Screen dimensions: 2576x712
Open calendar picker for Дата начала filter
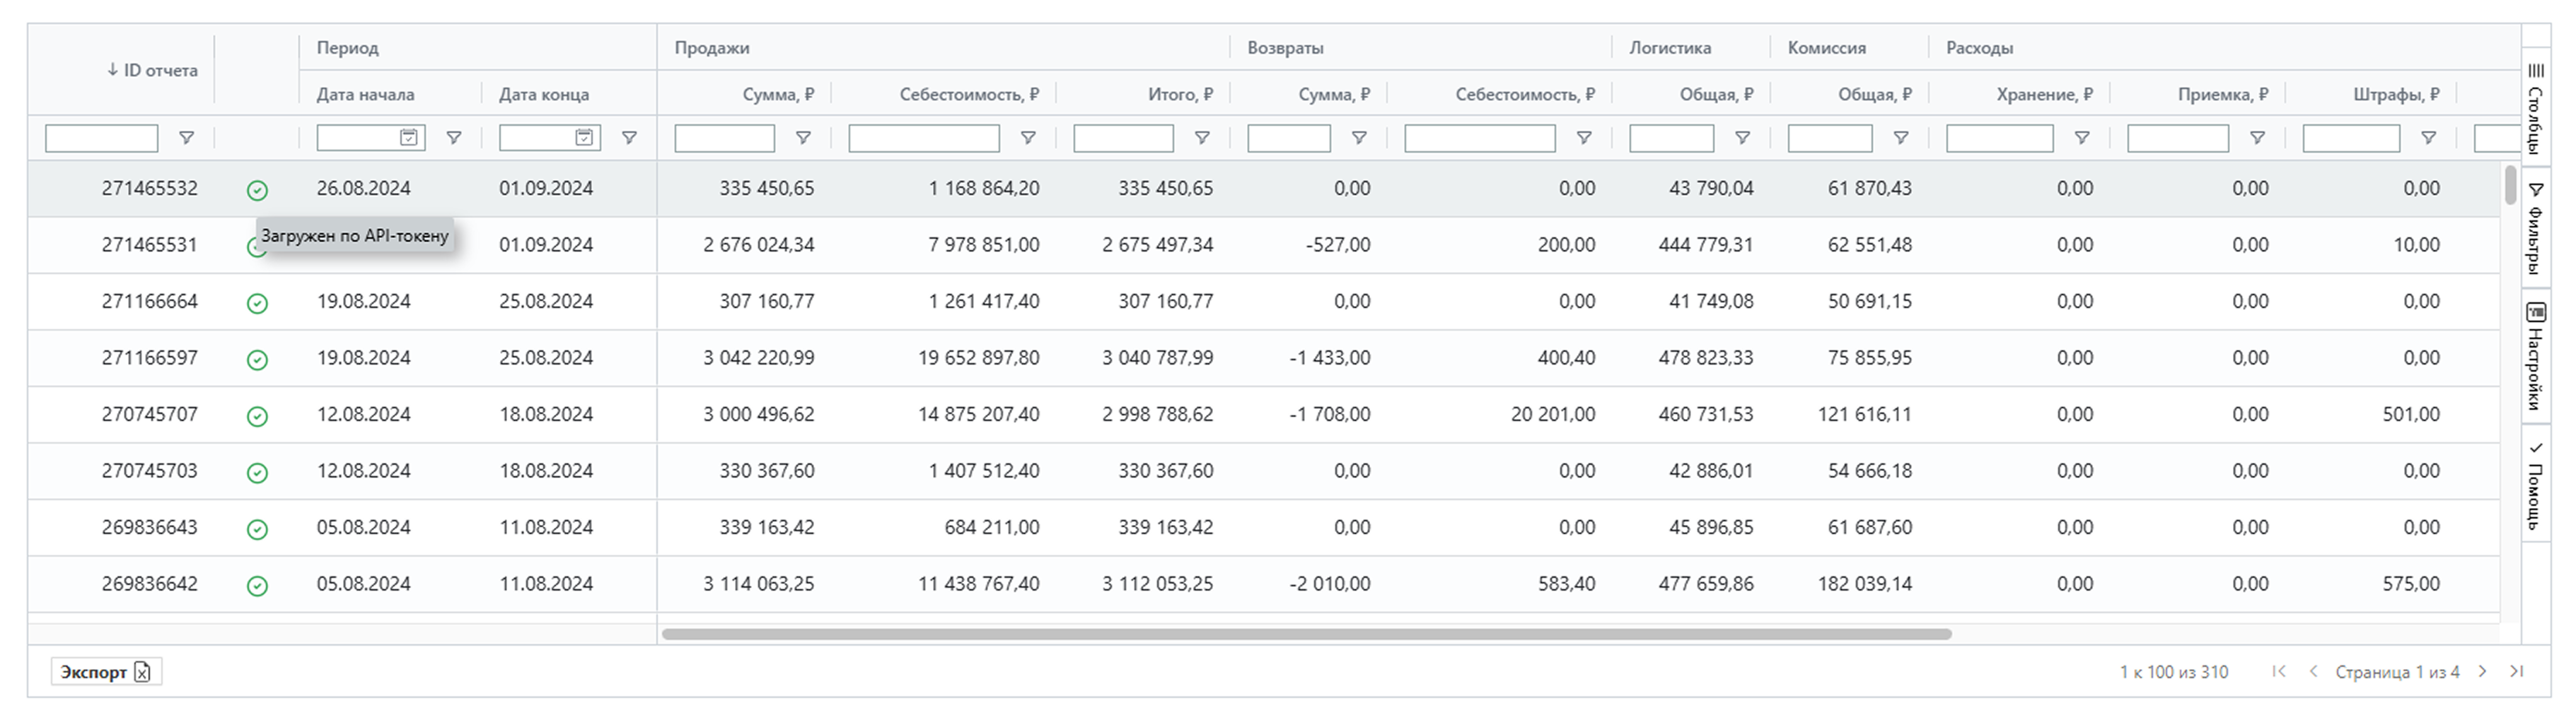click(409, 138)
